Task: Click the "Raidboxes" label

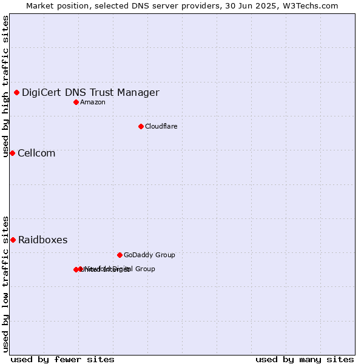Action: point(42,240)
